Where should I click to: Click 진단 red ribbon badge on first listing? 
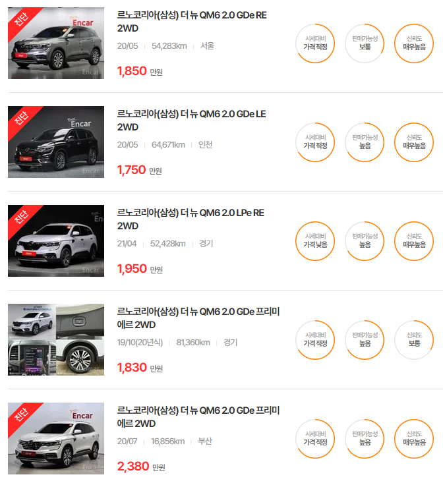click(x=21, y=20)
